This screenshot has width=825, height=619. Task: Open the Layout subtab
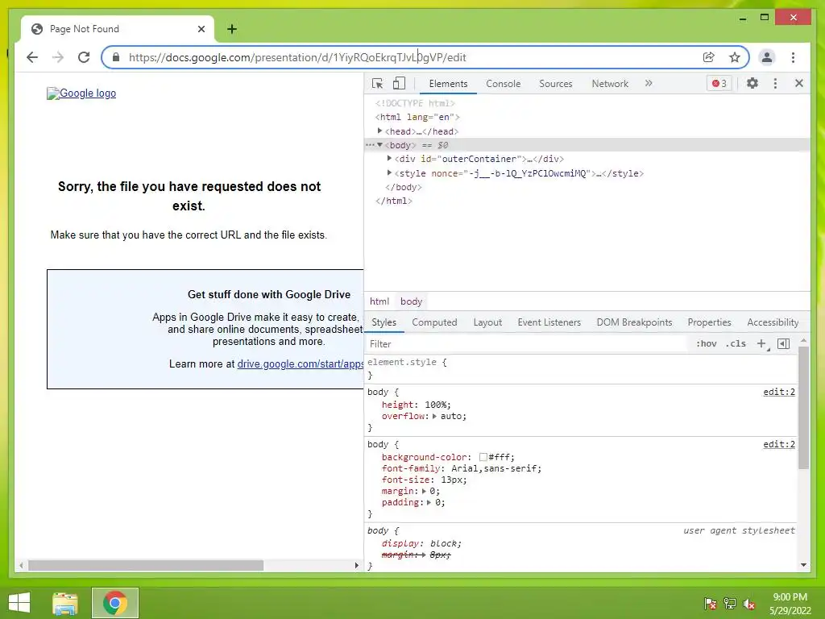[x=487, y=322]
